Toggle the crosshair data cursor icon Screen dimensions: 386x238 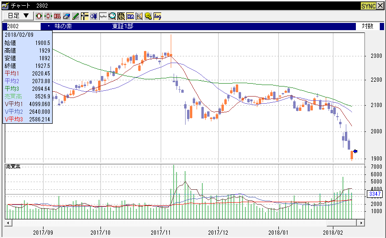coord(85,16)
